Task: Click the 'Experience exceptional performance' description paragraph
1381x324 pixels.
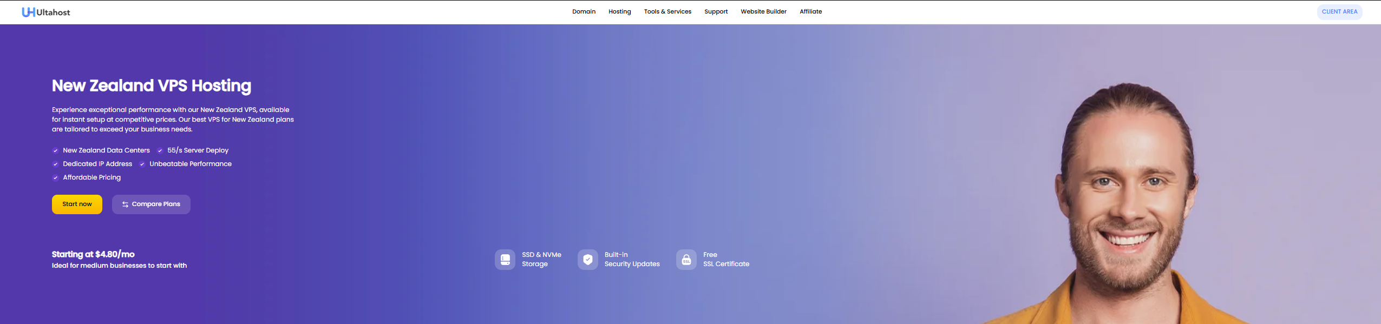Action: pos(173,120)
